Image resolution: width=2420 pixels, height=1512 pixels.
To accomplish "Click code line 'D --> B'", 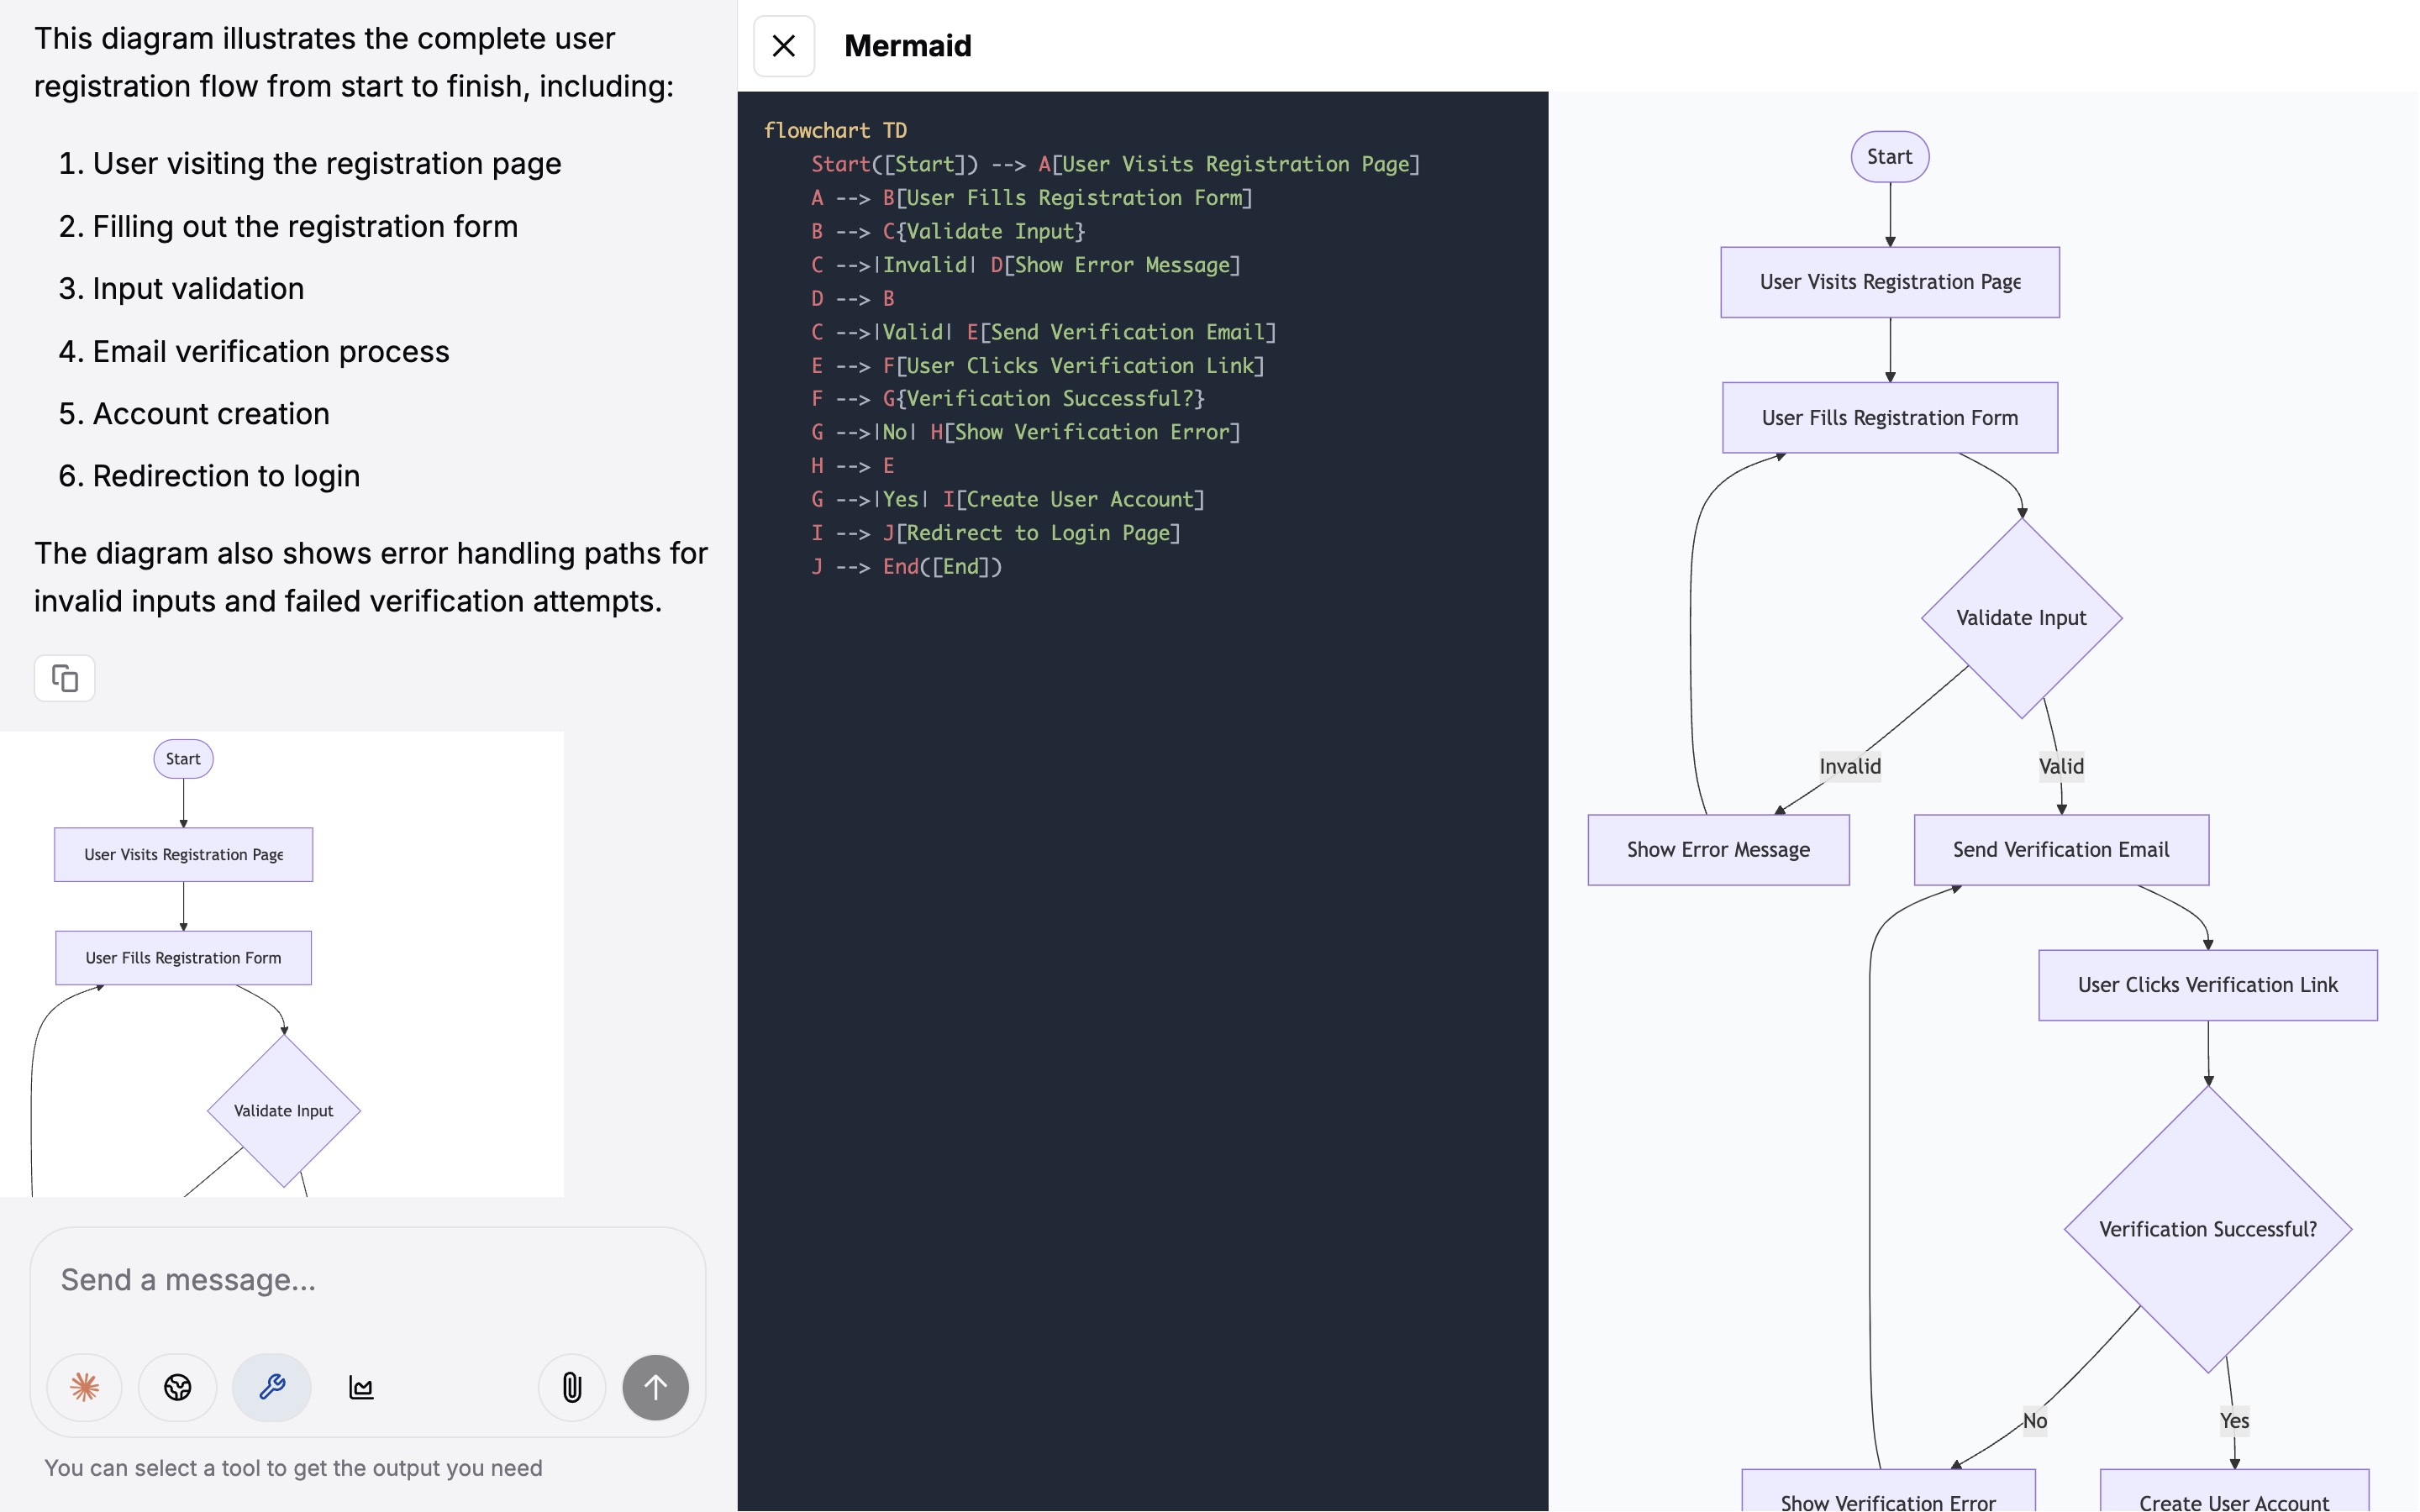I will (853, 299).
